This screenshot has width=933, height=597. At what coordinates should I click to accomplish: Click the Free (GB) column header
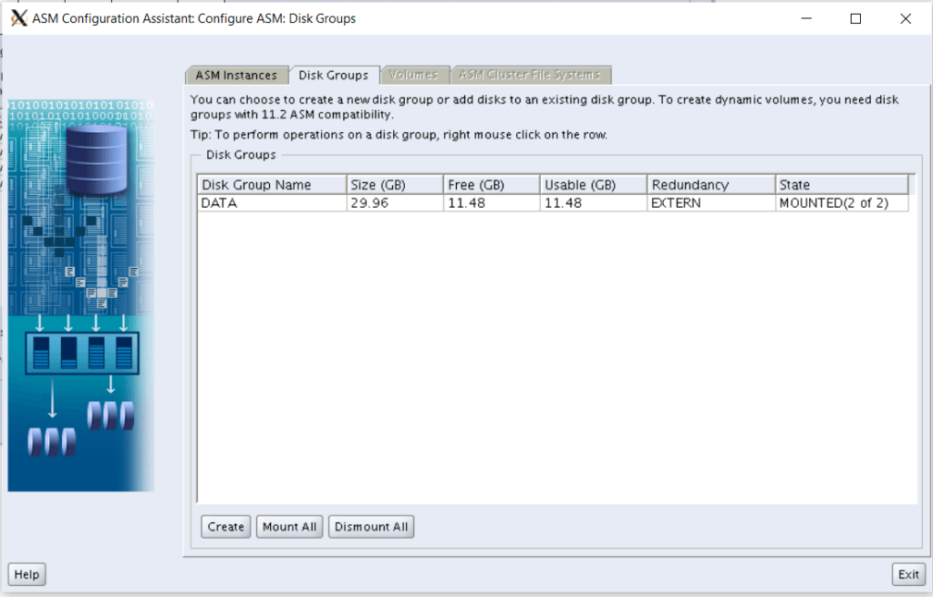pos(491,185)
